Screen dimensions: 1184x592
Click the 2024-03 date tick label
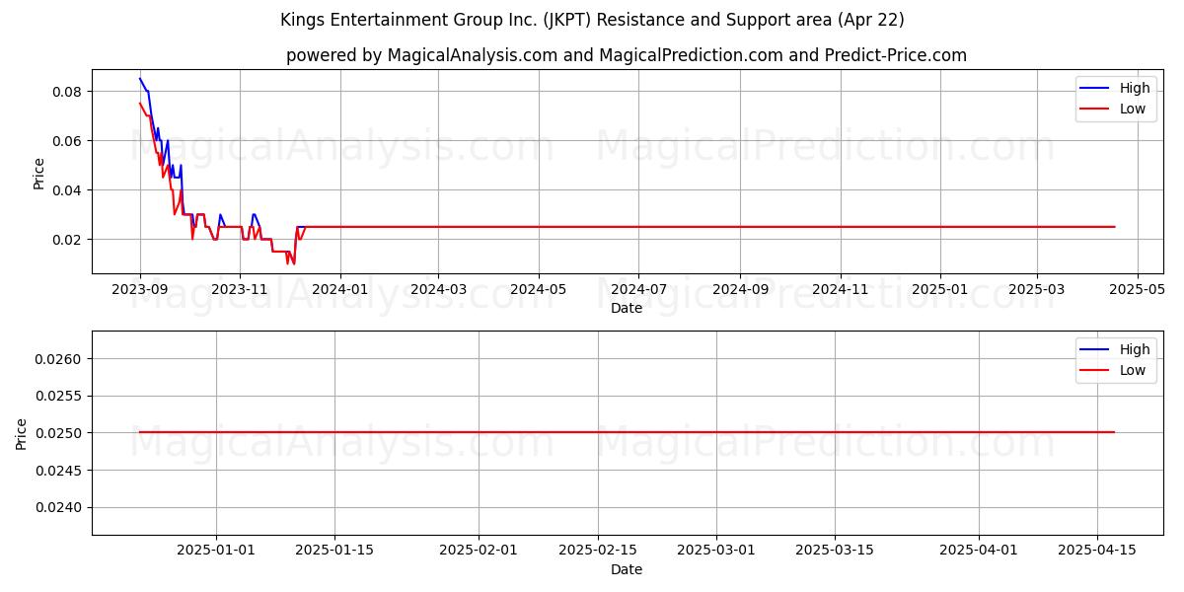(437, 289)
